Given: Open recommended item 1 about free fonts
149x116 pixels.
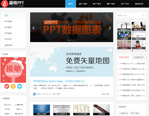Looking at the screenshot, I should (x=133, y=64).
